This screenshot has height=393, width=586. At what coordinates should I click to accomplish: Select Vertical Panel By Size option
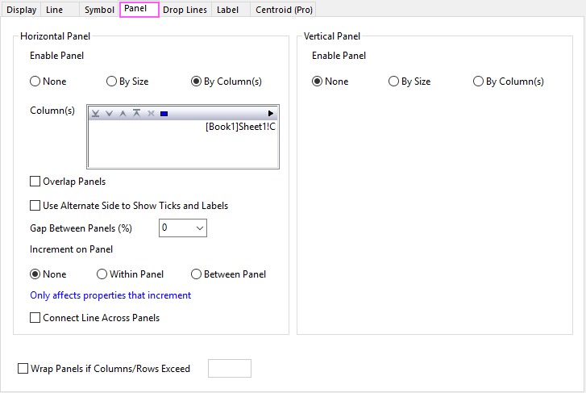tap(409, 82)
